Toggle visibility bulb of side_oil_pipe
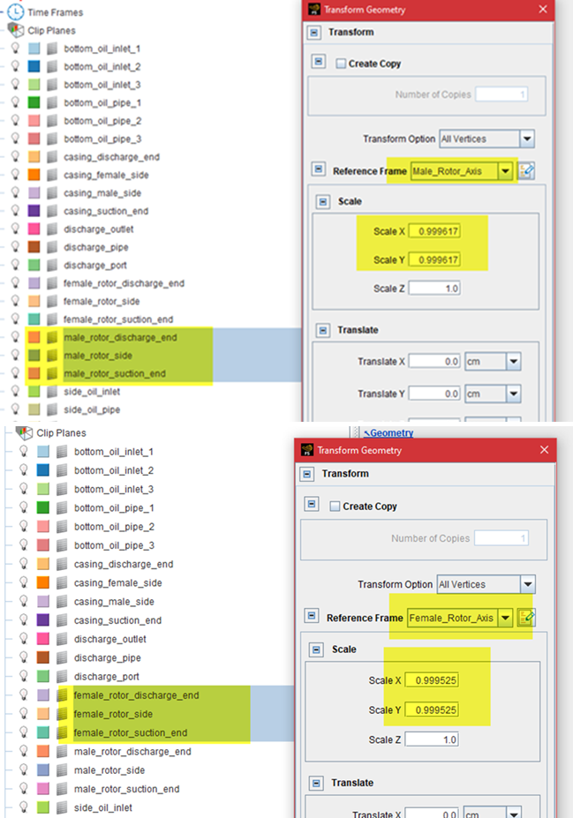 pos(16,409)
